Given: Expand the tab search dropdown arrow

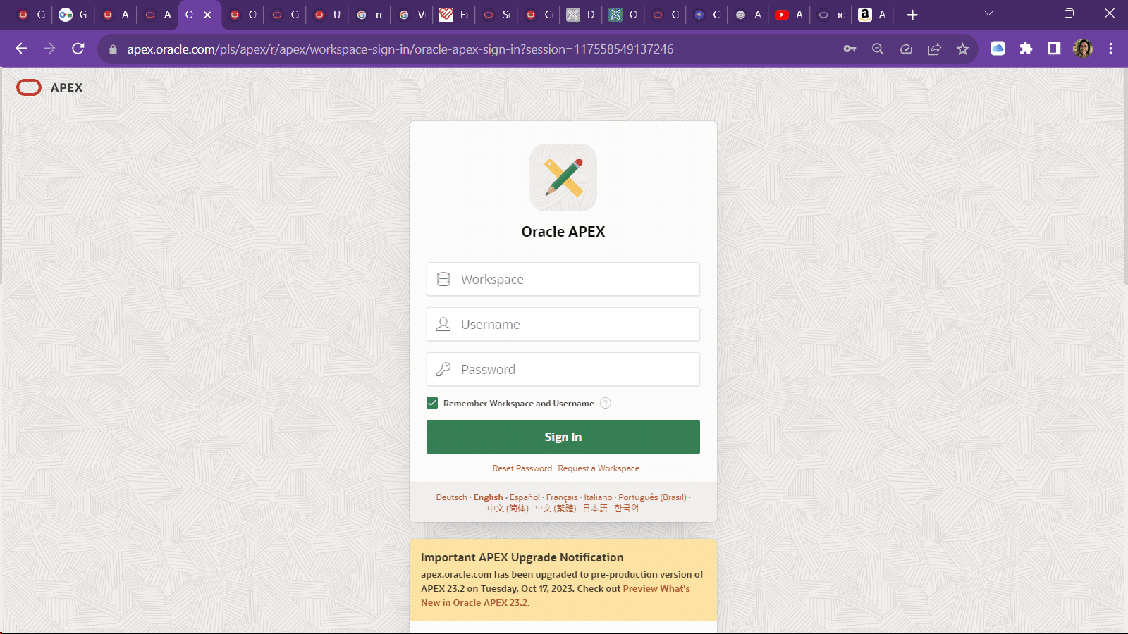Looking at the screenshot, I should [x=988, y=13].
